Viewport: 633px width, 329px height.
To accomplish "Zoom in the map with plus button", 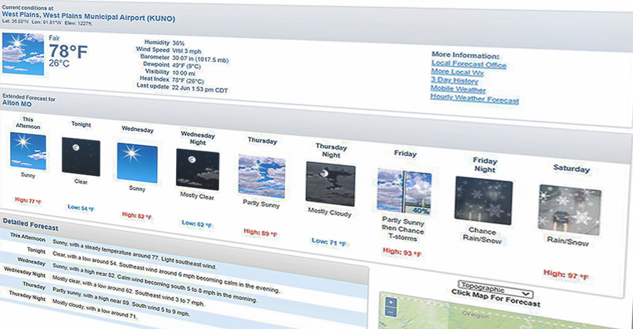I will coord(391,302).
